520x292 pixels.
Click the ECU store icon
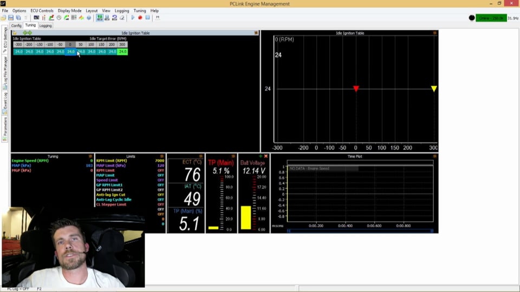[107, 17]
